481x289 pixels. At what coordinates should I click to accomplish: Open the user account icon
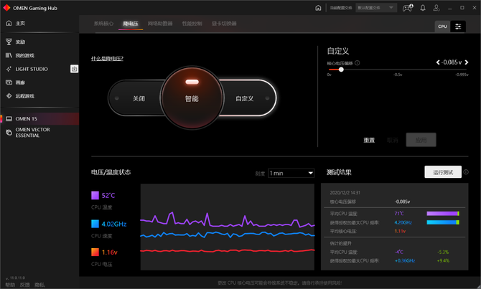(436, 8)
